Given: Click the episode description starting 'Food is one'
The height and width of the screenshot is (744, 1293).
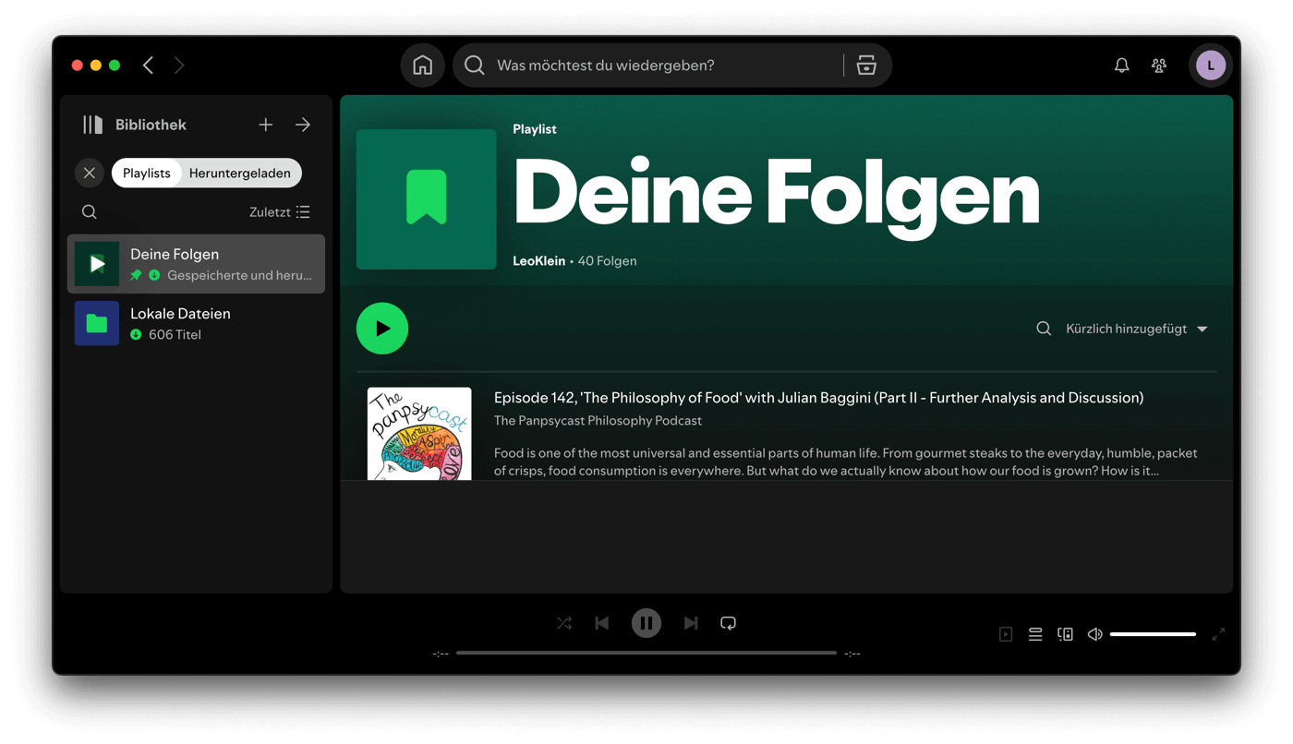Looking at the screenshot, I should (846, 462).
